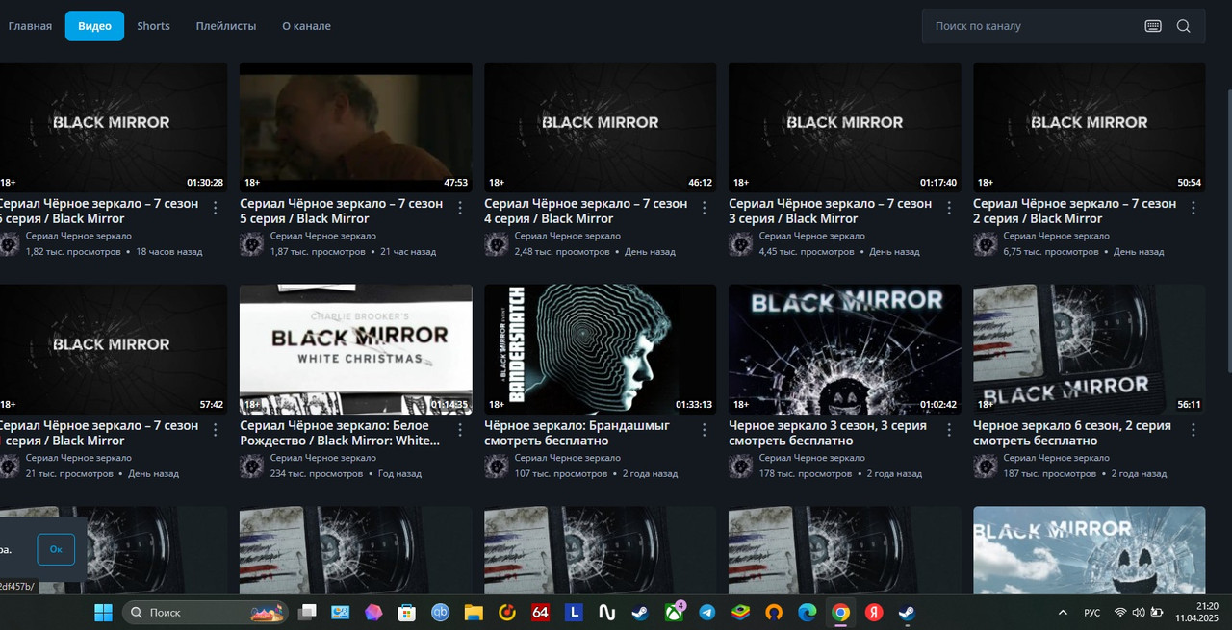Open Yandex Browser from the taskbar

874,613
